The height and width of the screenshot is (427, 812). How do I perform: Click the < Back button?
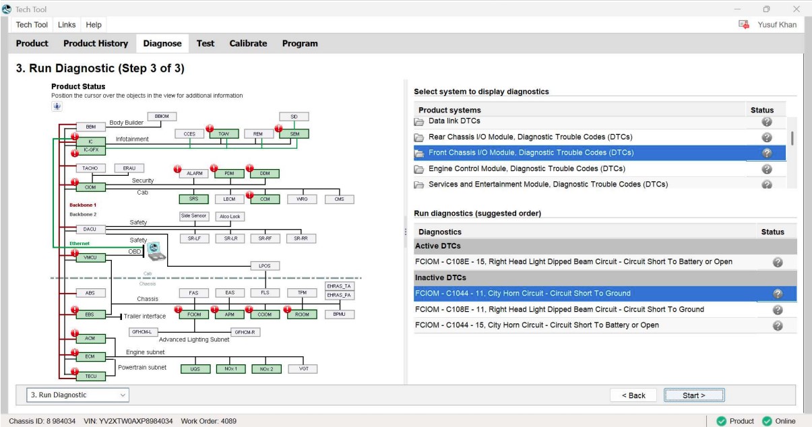pyautogui.click(x=633, y=395)
